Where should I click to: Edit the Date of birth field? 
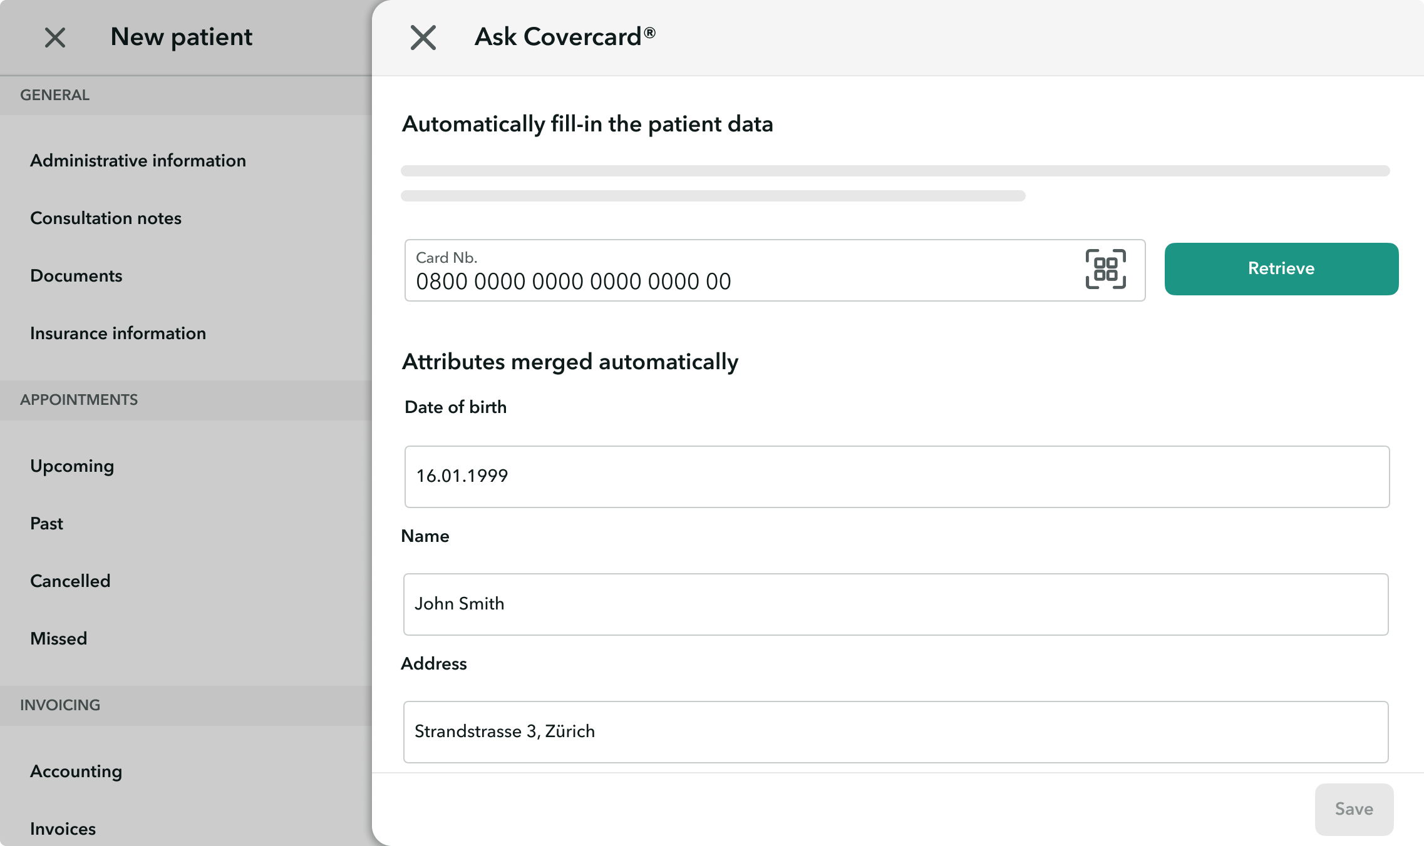pyautogui.click(x=895, y=477)
